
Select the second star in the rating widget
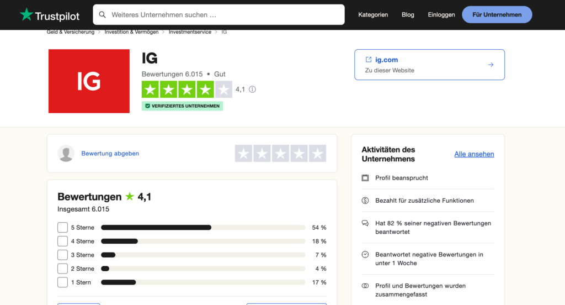point(262,154)
